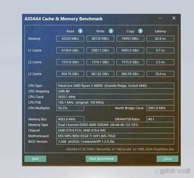Click the Copy column header
The width and height of the screenshot is (194, 178).
tap(130, 31)
